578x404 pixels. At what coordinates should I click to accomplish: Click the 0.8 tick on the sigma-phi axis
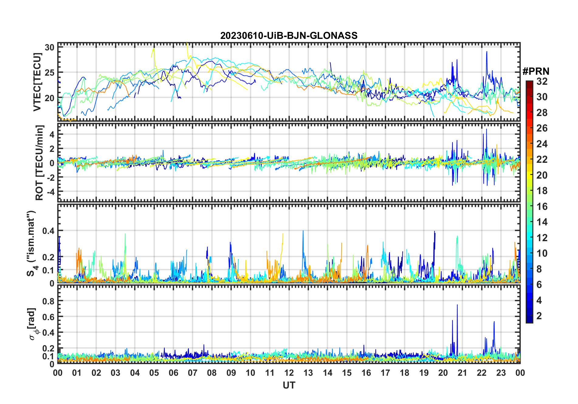coord(48,301)
